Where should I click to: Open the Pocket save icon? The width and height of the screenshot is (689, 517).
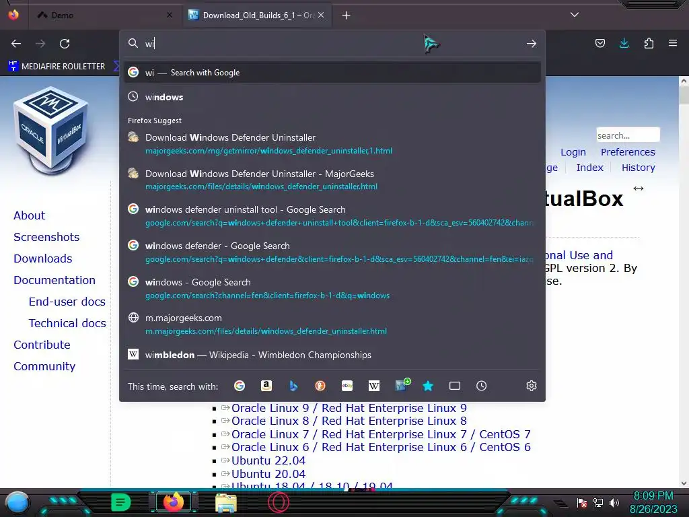pos(600,43)
